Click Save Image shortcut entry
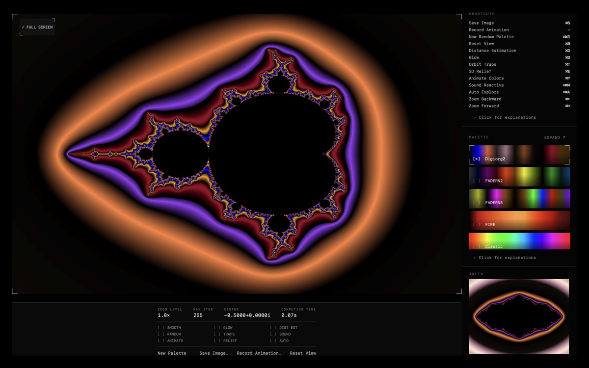This screenshot has width=589, height=368. click(519, 23)
